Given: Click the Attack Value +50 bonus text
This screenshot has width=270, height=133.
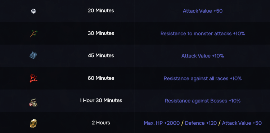Looking at the screenshot, I should tap(203, 11).
